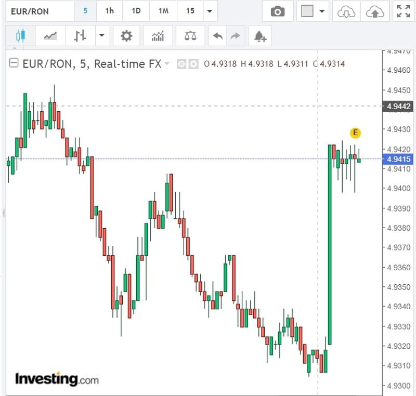Open the layout square dropdown

point(322,11)
